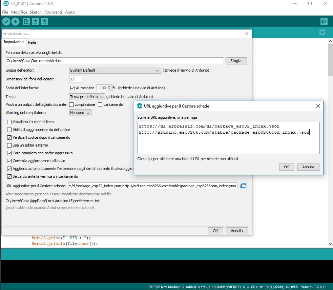Enable 'Visualizza i numeri di linea'

tap(9, 122)
